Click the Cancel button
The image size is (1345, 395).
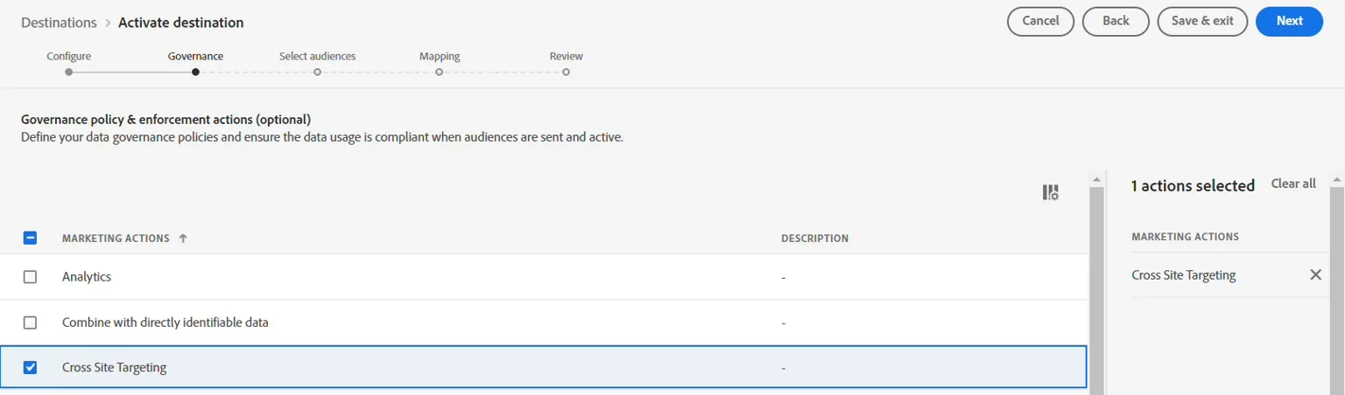click(1040, 21)
